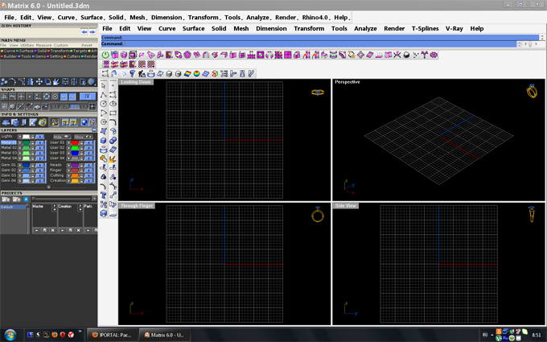This screenshot has width=547, height=342.
Task: Click the orange color swatch for Cutting layer
Action: [x=75, y=175]
